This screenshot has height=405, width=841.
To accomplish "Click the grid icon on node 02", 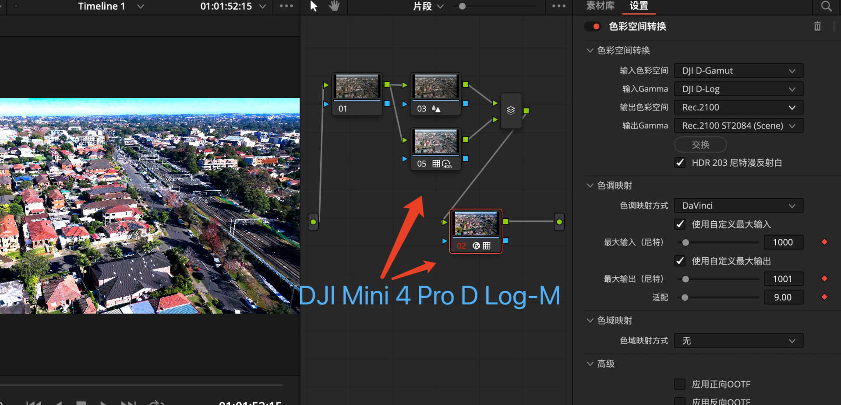I will 487,246.
